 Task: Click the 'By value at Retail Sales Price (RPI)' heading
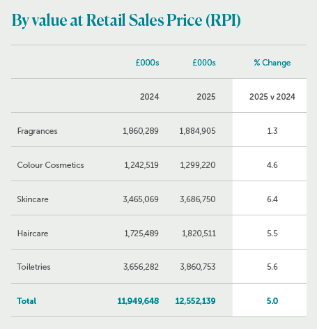click(x=126, y=20)
